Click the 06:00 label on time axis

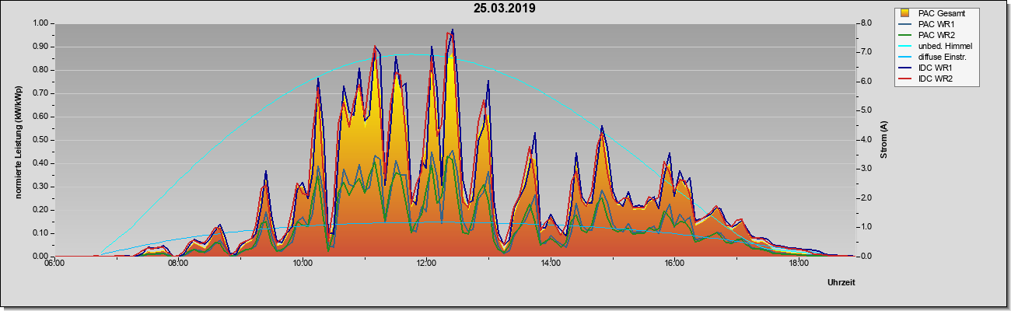(54, 263)
